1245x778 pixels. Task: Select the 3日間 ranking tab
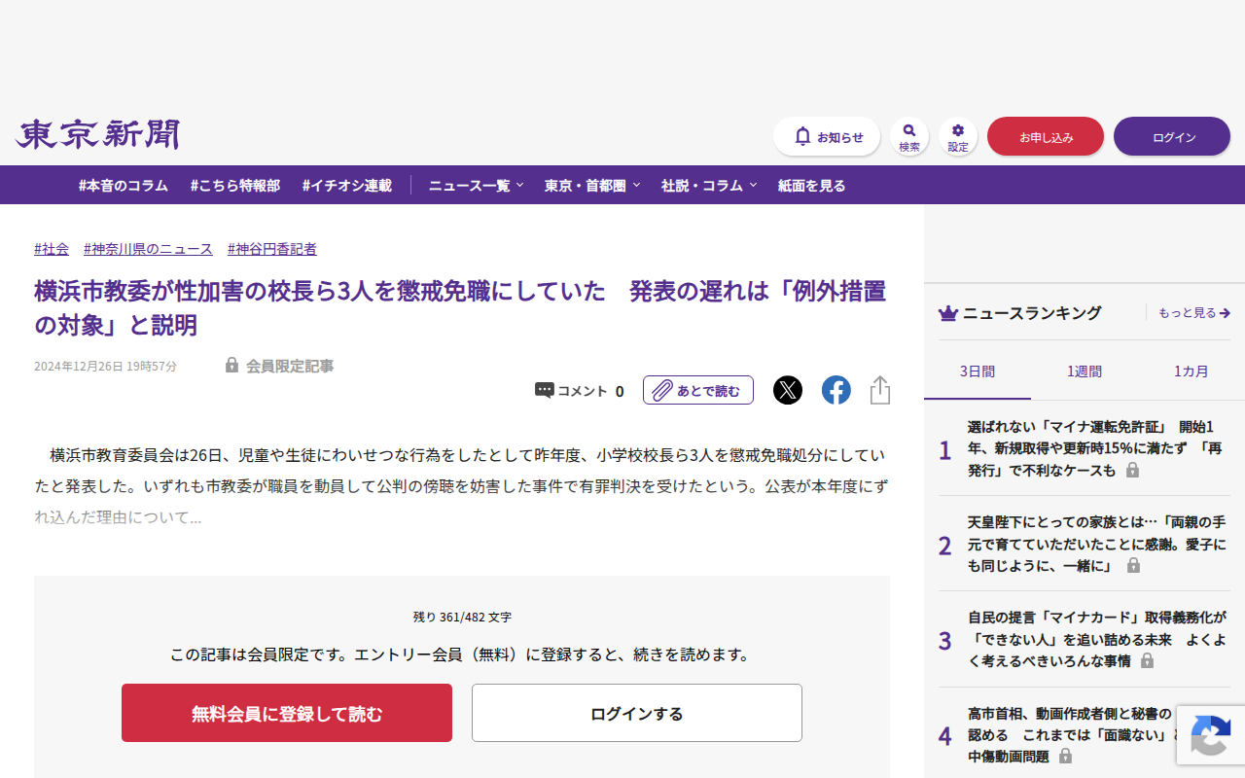pyautogui.click(x=978, y=371)
